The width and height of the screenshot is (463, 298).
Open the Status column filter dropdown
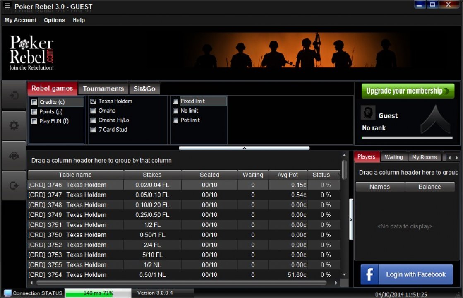coord(339,175)
